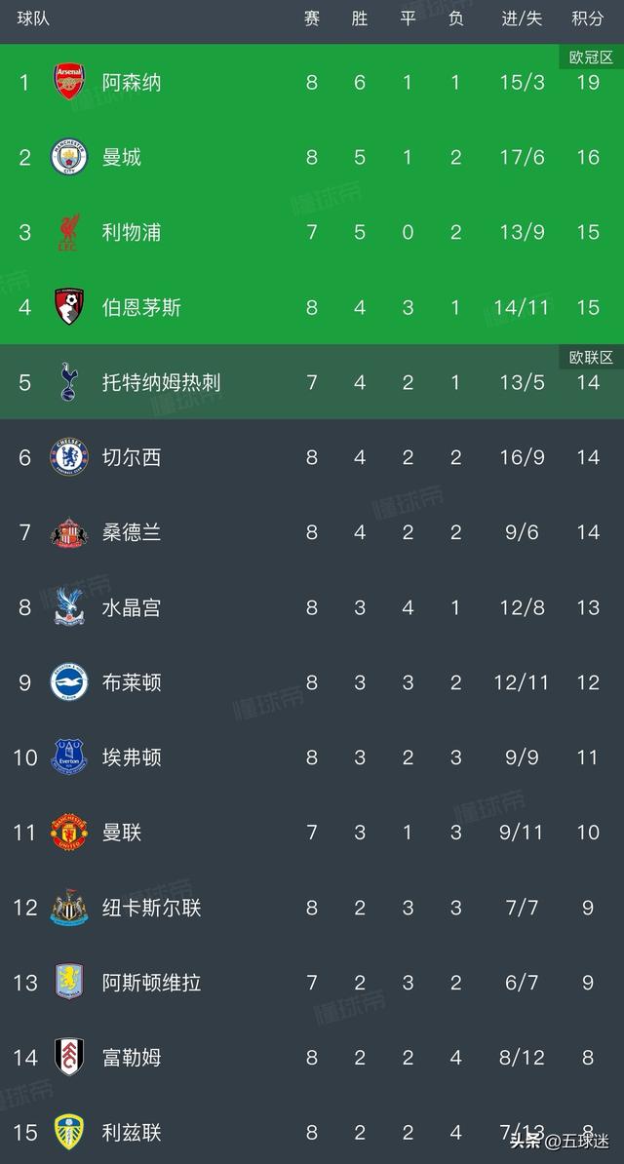Click the 进/失 goals column header

pyautogui.click(x=522, y=19)
